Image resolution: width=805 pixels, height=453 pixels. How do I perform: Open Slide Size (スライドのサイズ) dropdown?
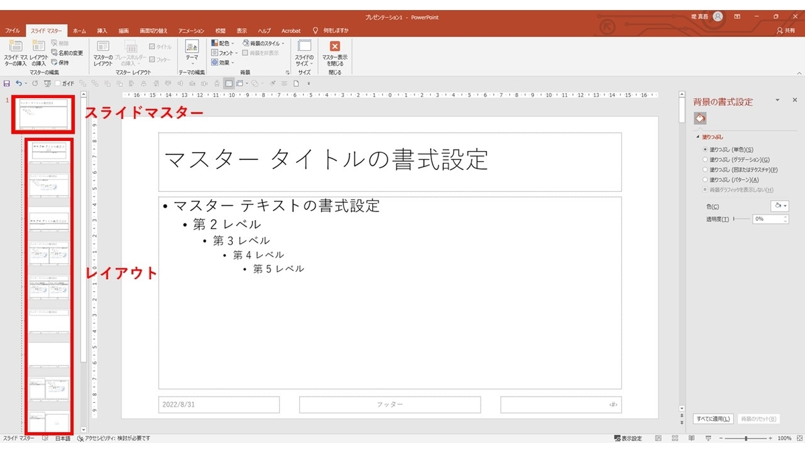pyautogui.click(x=304, y=53)
